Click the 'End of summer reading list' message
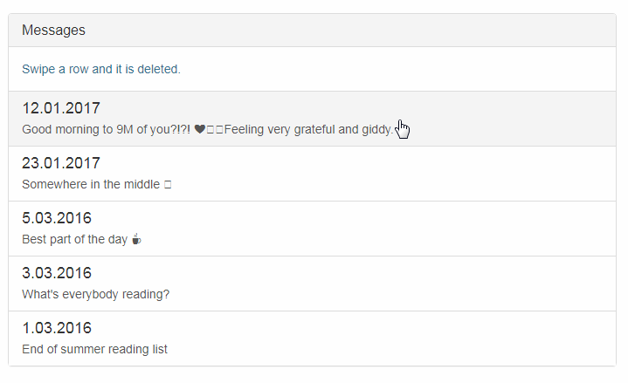 94,349
